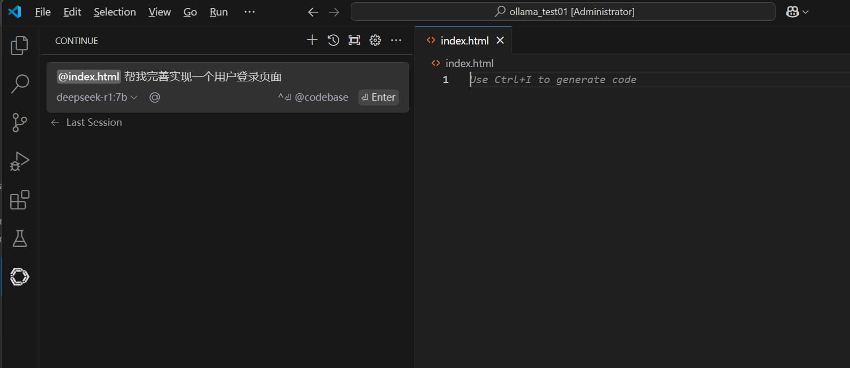This screenshot has height=368, width=850.
Task: Click the ollama_test01 command center search
Action: 563,12
